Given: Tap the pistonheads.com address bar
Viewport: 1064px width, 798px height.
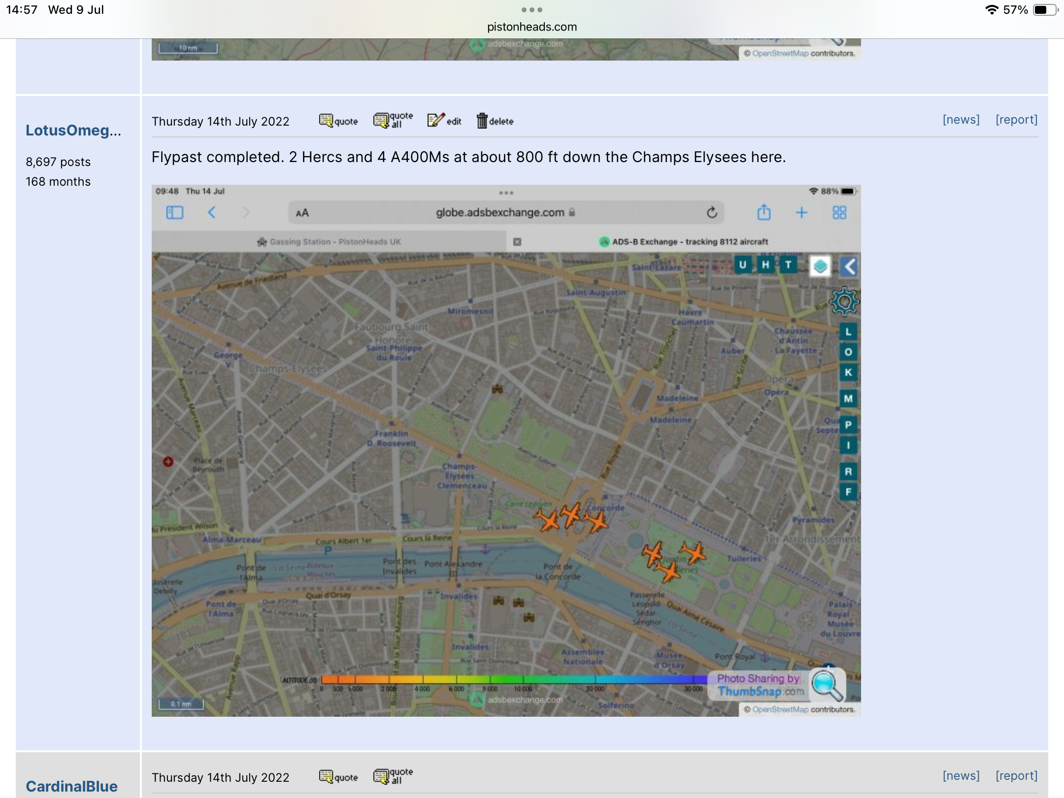Looking at the screenshot, I should point(532,27).
